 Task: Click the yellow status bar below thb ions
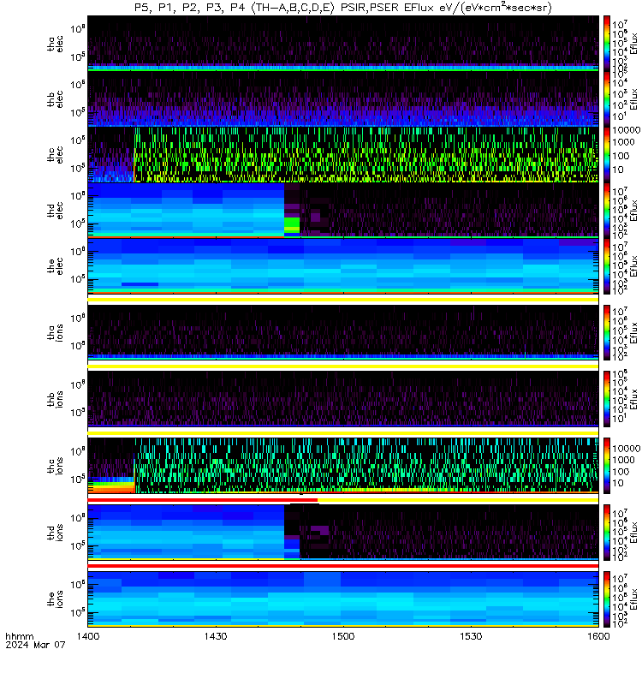343,433
